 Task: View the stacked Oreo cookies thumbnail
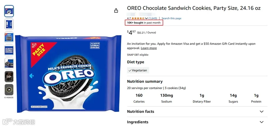click(x=9, y=37)
